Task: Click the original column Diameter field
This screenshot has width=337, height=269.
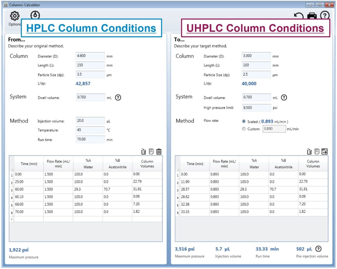Action: pos(90,56)
